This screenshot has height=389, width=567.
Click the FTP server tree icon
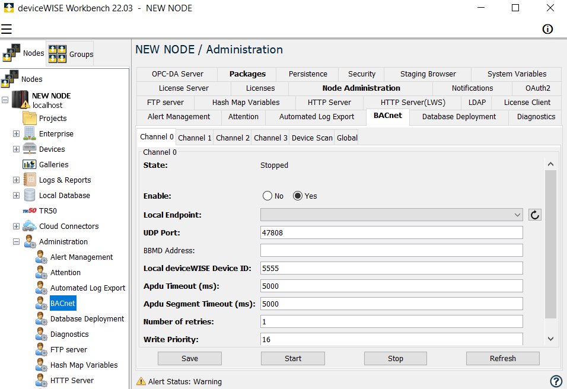pyautogui.click(x=42, y=350)
